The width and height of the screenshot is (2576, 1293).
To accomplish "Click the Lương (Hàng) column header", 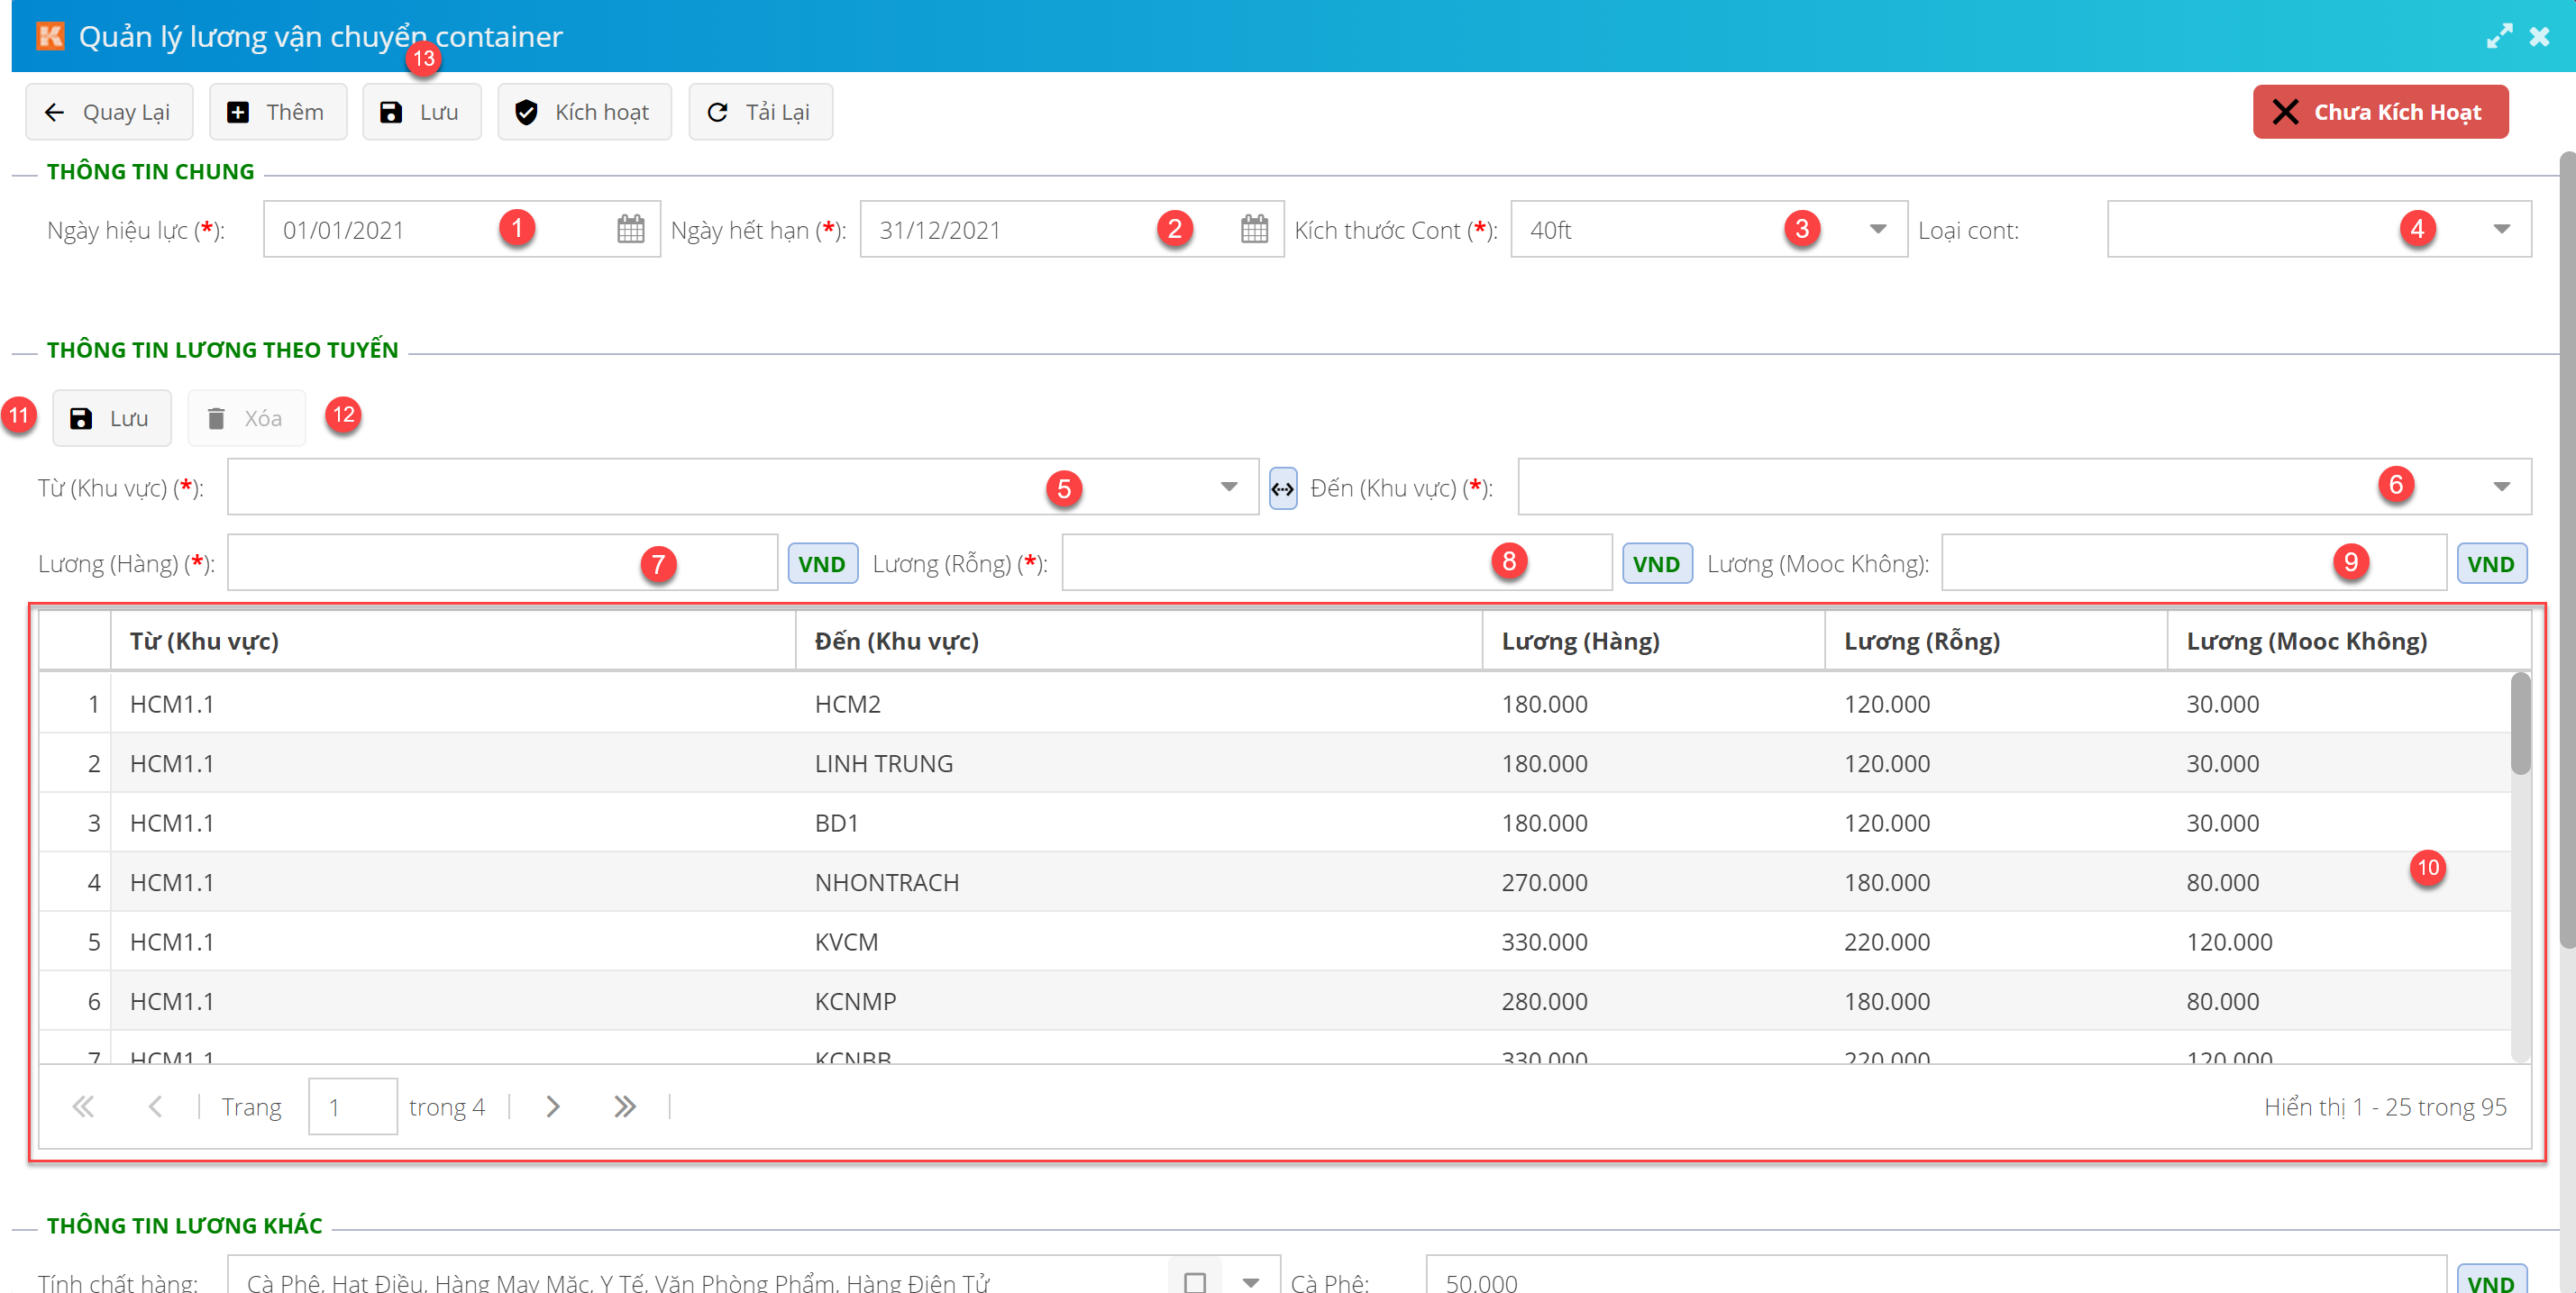I will 1580,641.
